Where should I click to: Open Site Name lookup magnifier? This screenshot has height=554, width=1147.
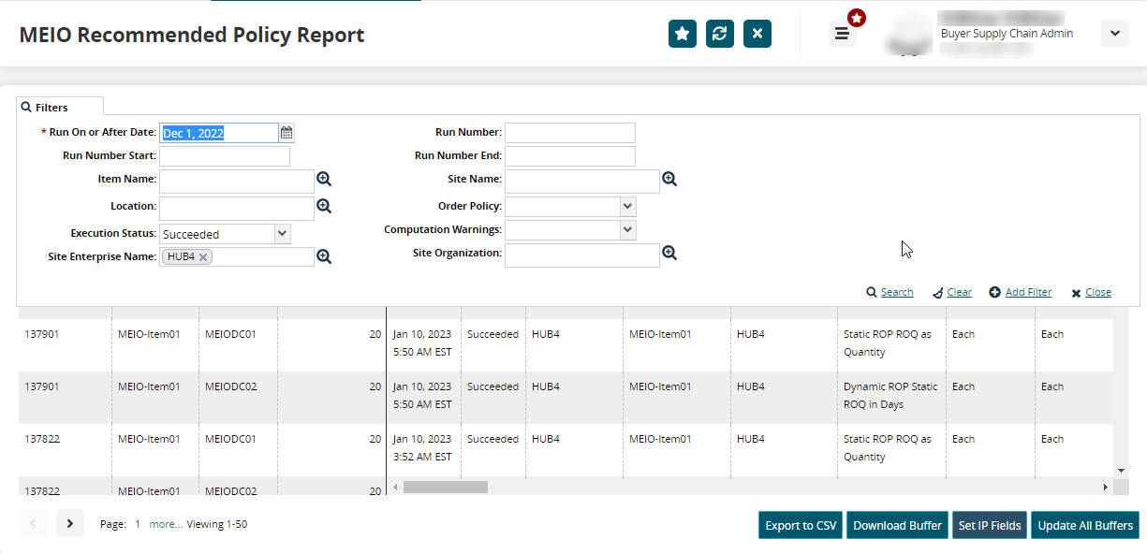point(669,179)
